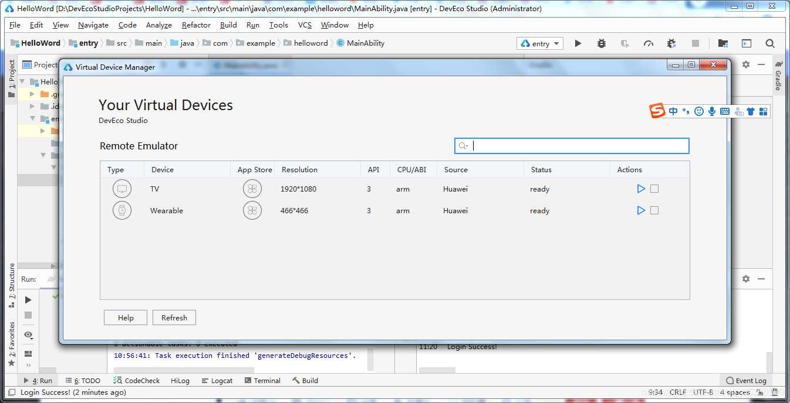Open the search magnifier options dropdown

point(463,146)
